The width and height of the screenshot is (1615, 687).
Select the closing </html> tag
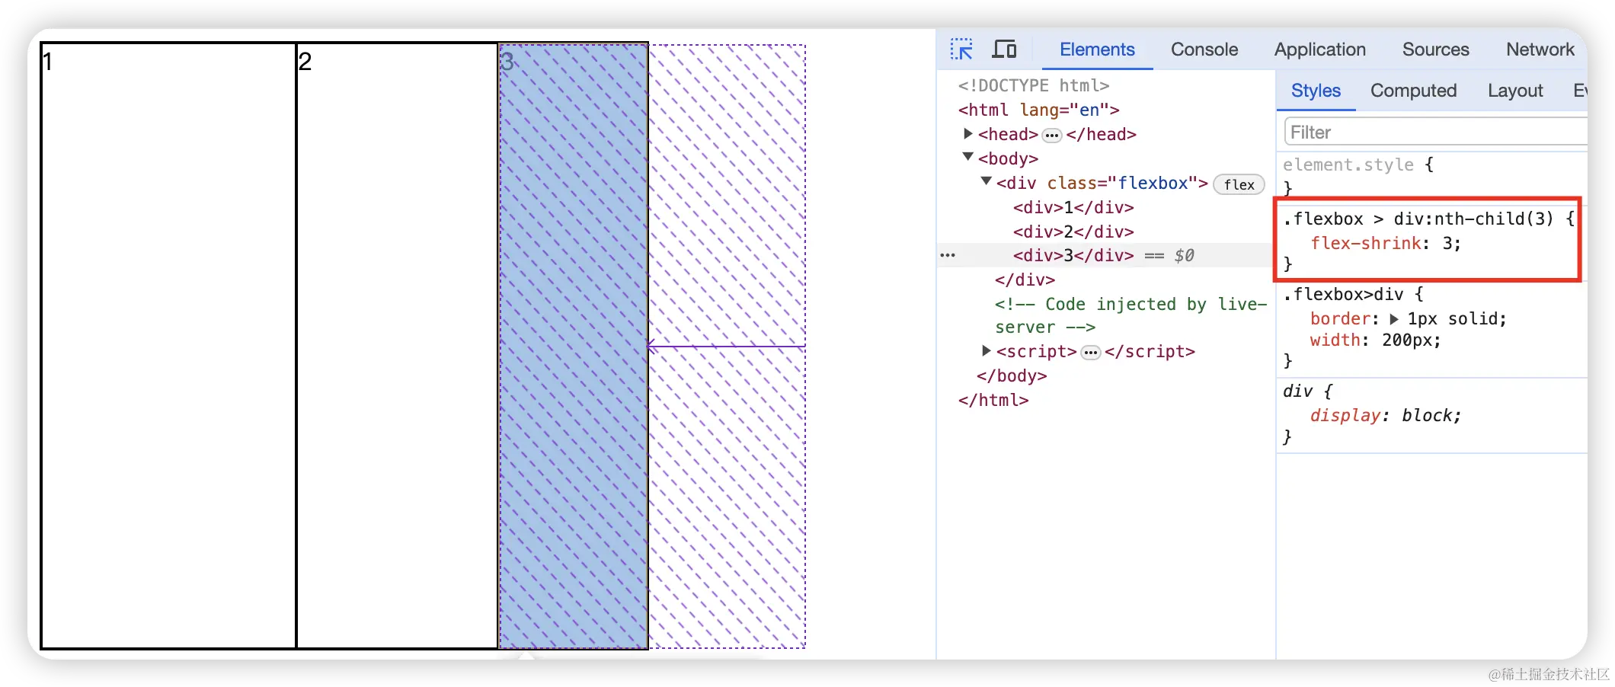click(993, 400)
